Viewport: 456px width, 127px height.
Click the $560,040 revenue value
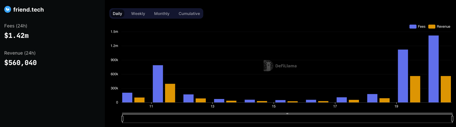click(x=20, y=63)
